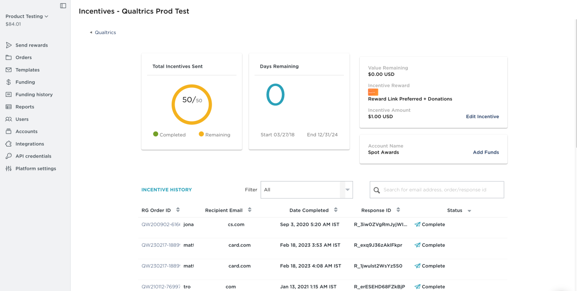Screen dimensions: 577x291
Task: Click the Start 03/27/18 date
Action: pyautogui.click(x=277, y=135)
